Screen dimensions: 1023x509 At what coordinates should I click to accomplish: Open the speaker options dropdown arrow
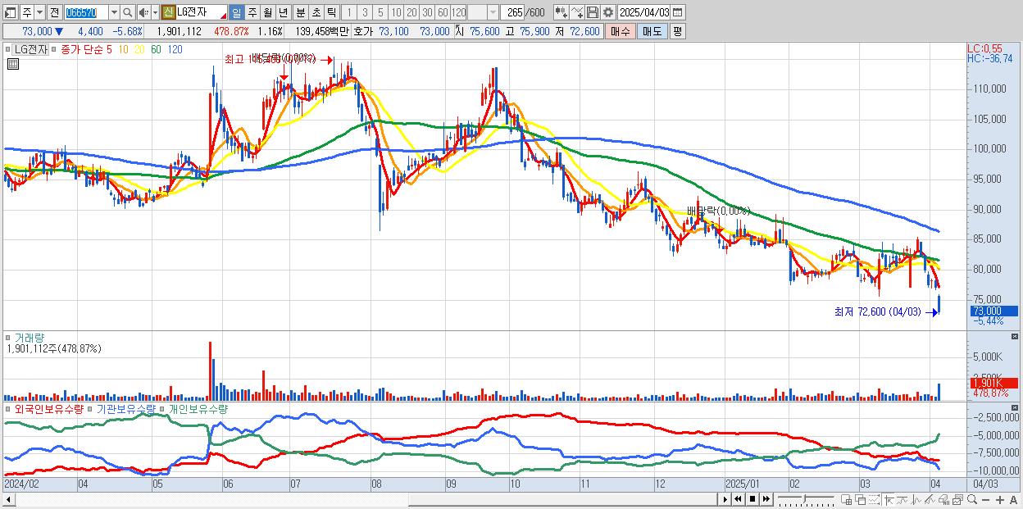[x=155, y=12]
